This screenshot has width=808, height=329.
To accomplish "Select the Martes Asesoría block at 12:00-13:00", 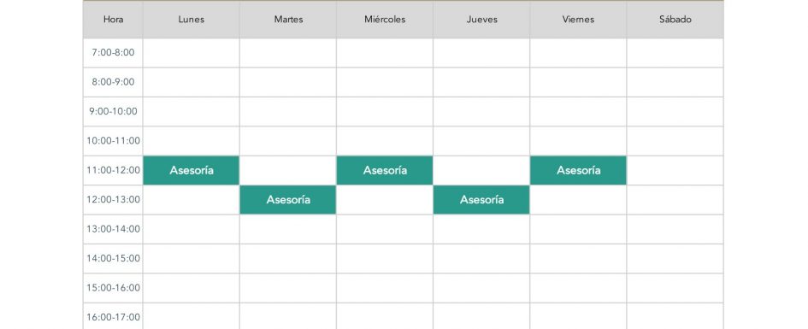I will point(288,200).
